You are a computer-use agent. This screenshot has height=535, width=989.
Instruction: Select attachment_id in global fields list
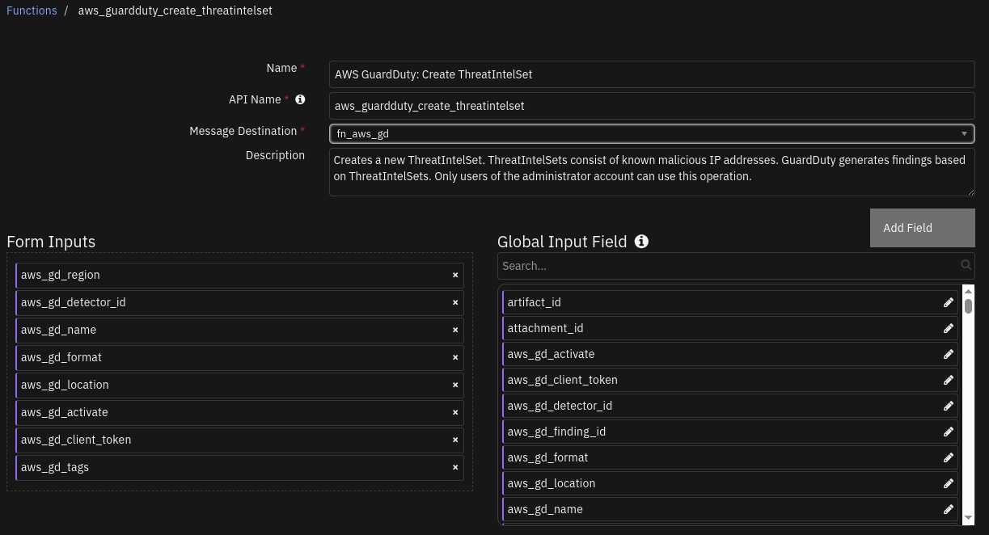(x=730, y=328)
